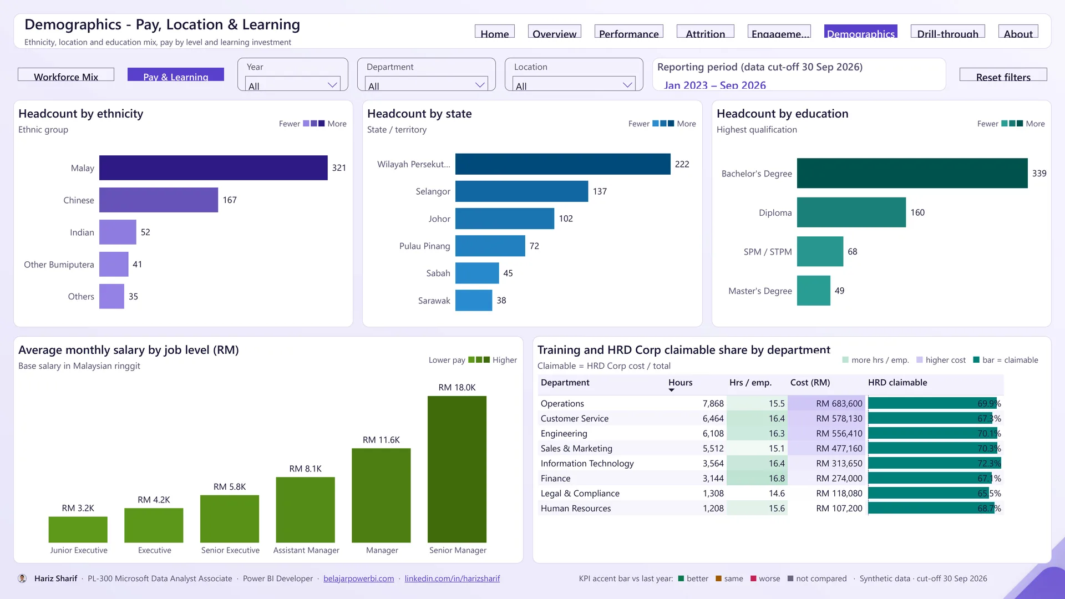
Task: Open the Performance tab
Action: 628,32
